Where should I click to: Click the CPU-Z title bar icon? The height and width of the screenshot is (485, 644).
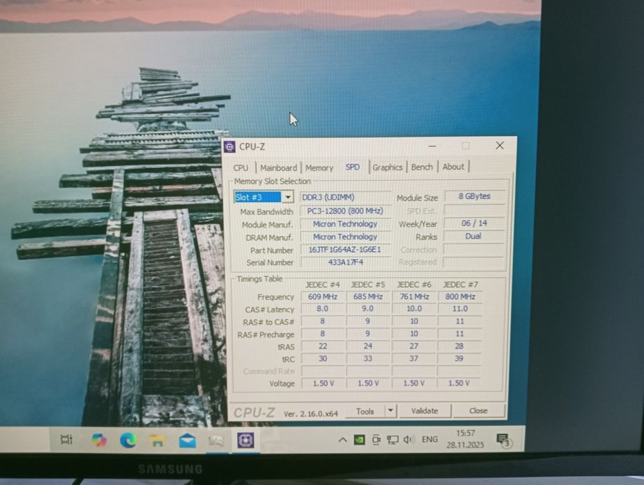pos(229,146)
